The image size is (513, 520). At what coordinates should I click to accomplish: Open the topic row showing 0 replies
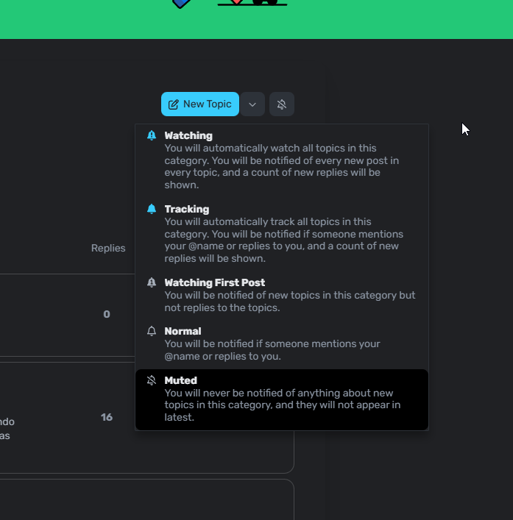(66, 315)
